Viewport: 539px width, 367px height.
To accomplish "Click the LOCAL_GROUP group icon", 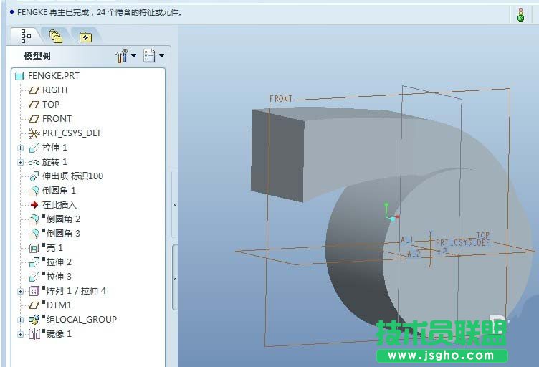I will [x=34, y=320].
